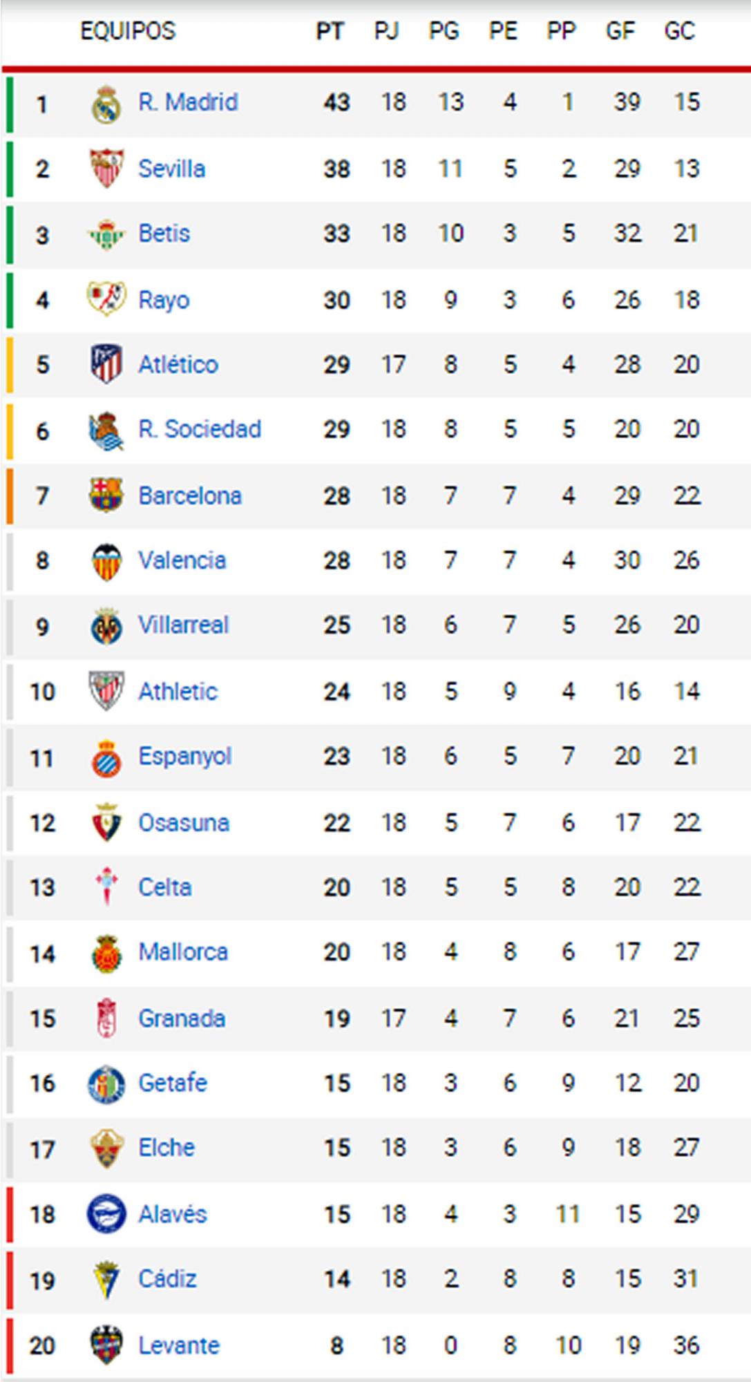This screenshot has width=751, height=1382.
Task: Open the Cádiz team link
Action: [x=167, y=1279]
